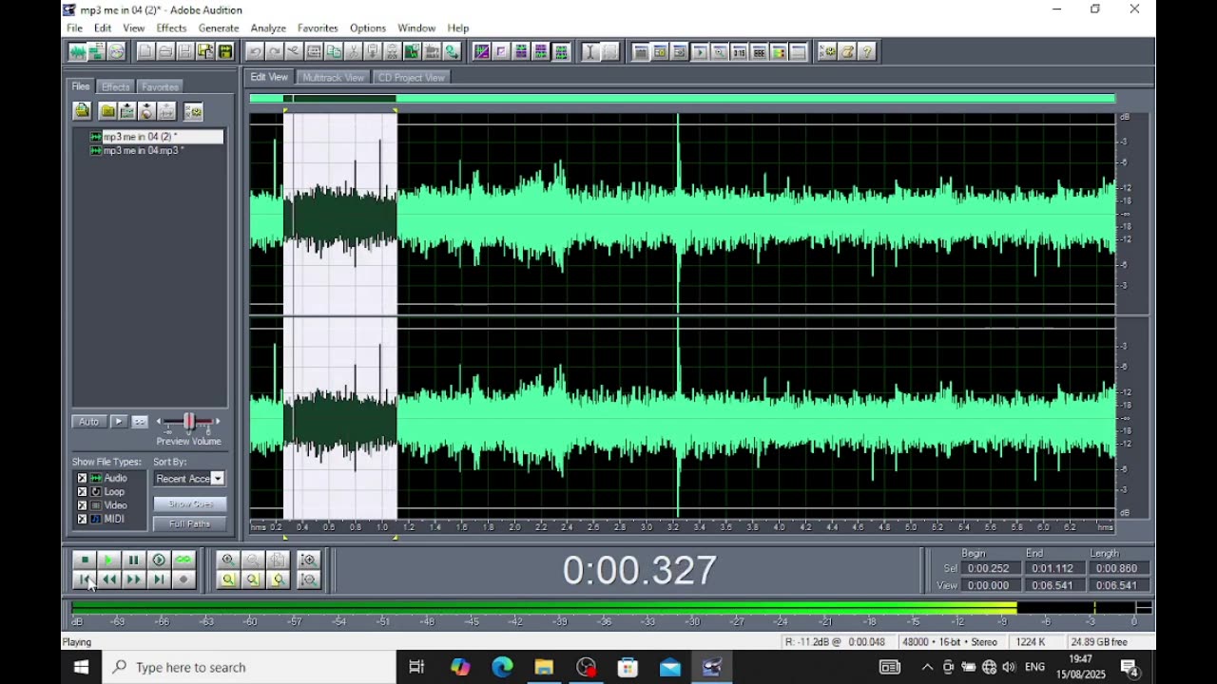Click the Zoom In Horizontally icon
The width and height of the screenshot is (1217, 684).
(228, 560)
